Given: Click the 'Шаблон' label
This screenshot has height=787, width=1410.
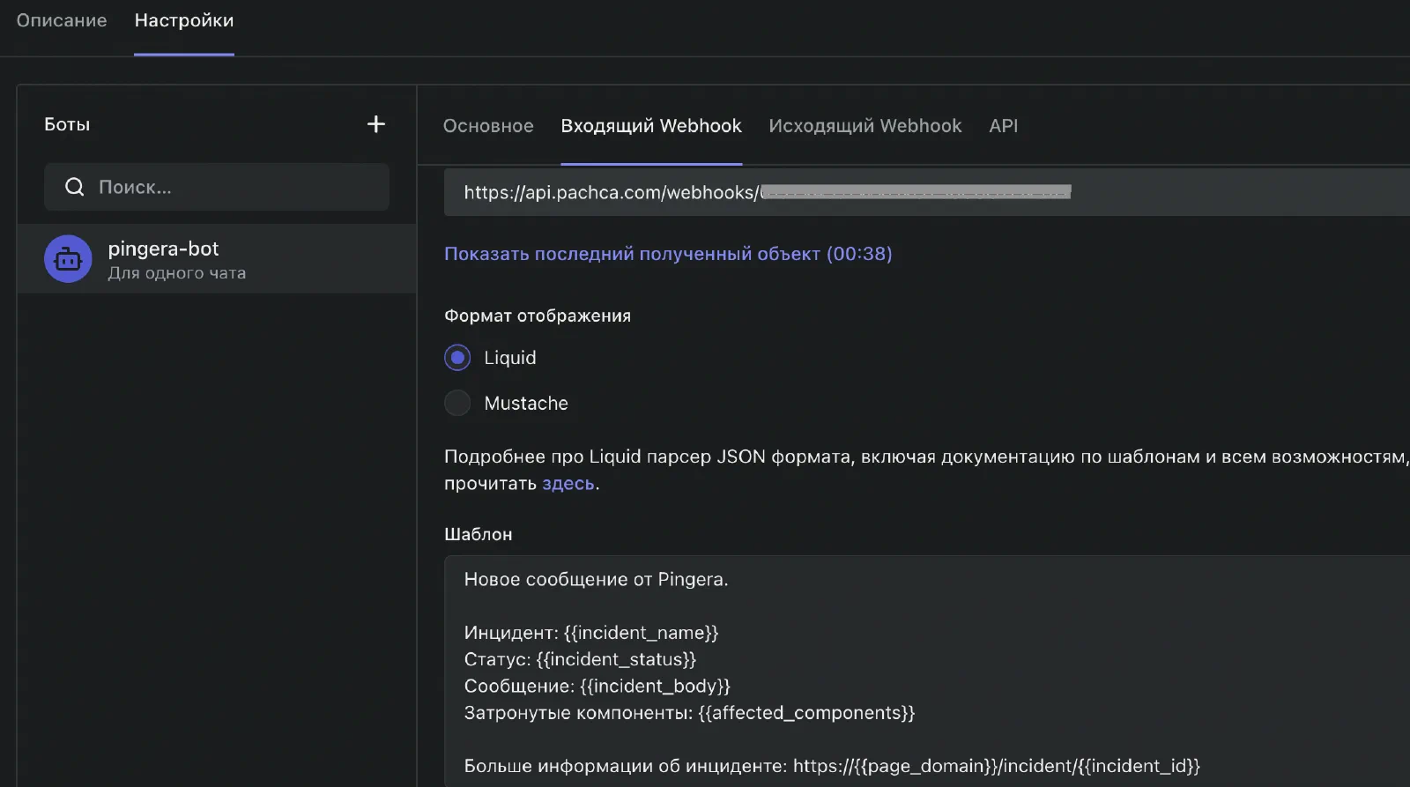Looking at the screenshot, I should click(x=479, y=534).
